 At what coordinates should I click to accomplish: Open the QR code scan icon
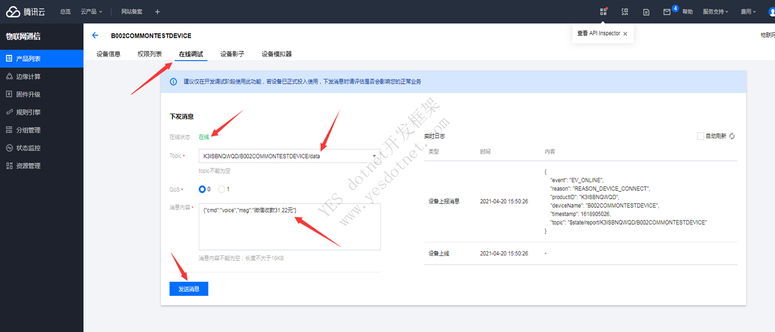pos(625,11)
